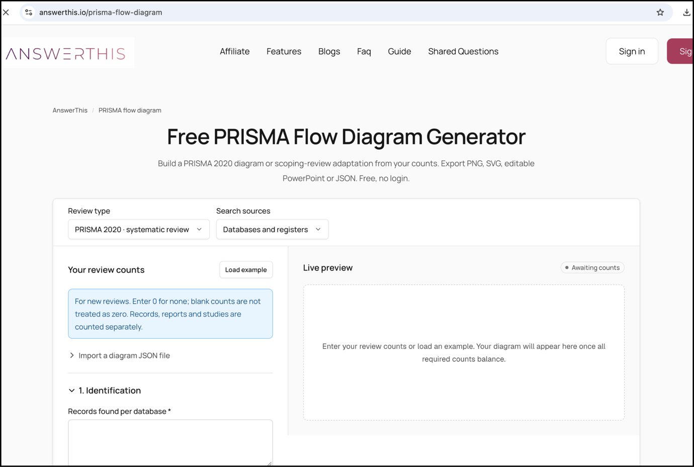Click the Review type label
The image size is (694, 467).
89,211
